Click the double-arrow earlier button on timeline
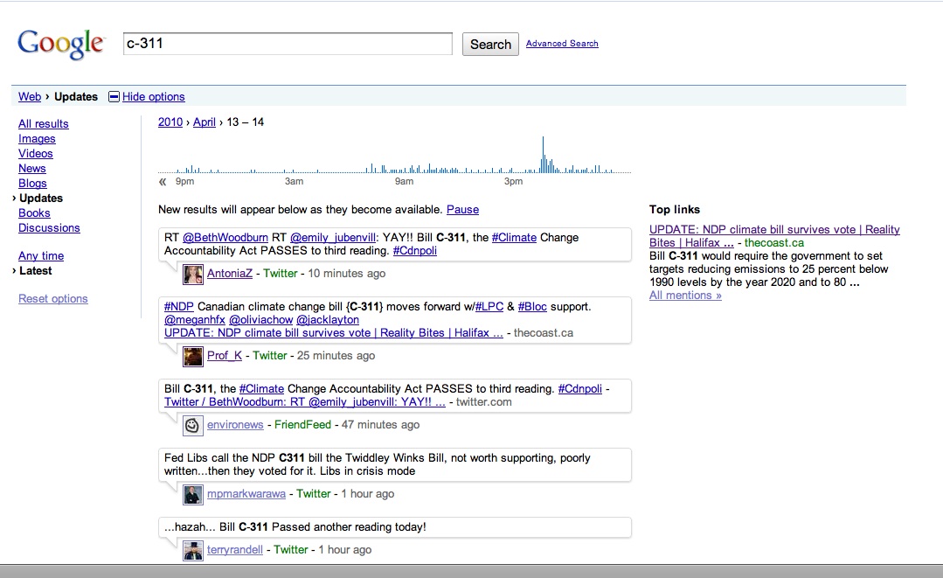943x578 pixels. [x=163, y=182]
